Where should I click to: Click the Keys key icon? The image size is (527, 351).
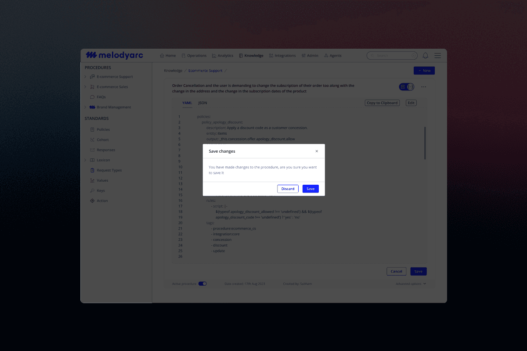point(92,190)
